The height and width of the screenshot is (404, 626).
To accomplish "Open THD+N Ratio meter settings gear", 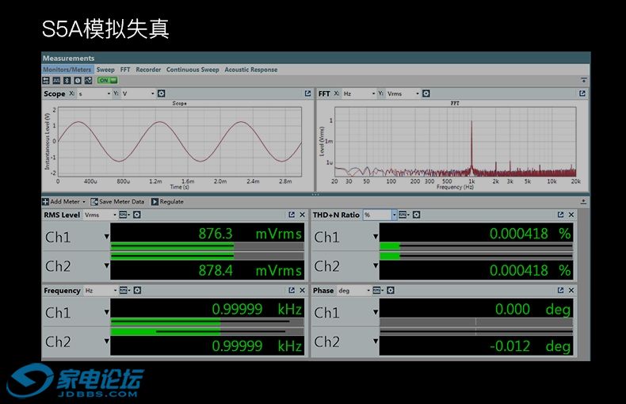I will pyautogui.click(x=416, y=215).
